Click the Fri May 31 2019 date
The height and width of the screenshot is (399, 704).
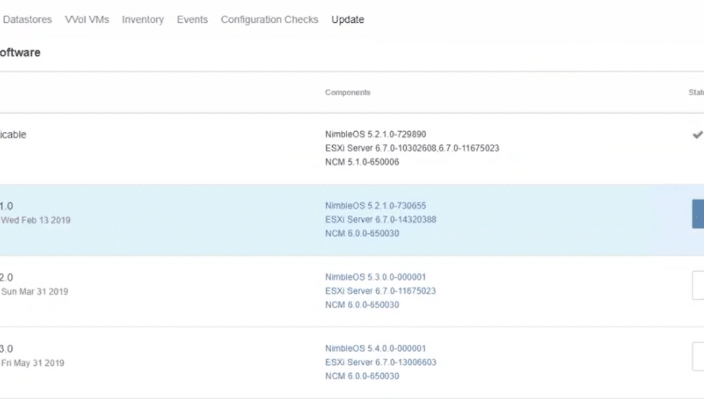[32, 363]
